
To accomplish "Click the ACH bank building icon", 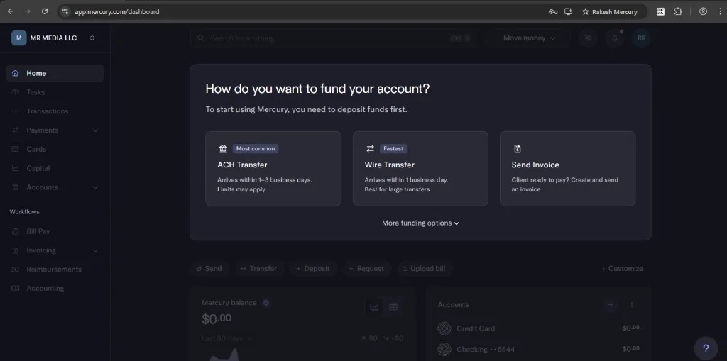I will click(223, 149).
